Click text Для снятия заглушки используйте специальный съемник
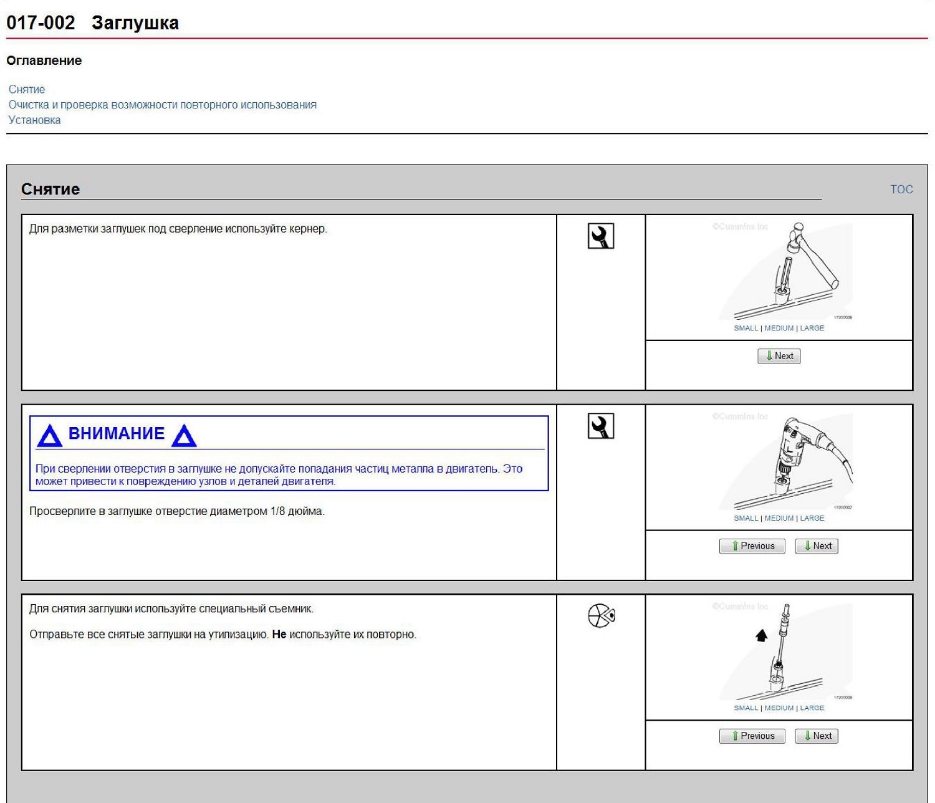This screenshot has height=803, width=935. pos(171,608)
